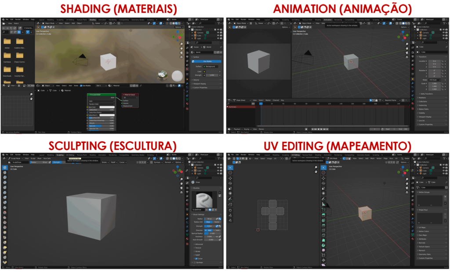Click the camera view gizmo in Shading viewport
This screenshot has height=272, width=450.
pyautogui.click(x=181, y=53)
